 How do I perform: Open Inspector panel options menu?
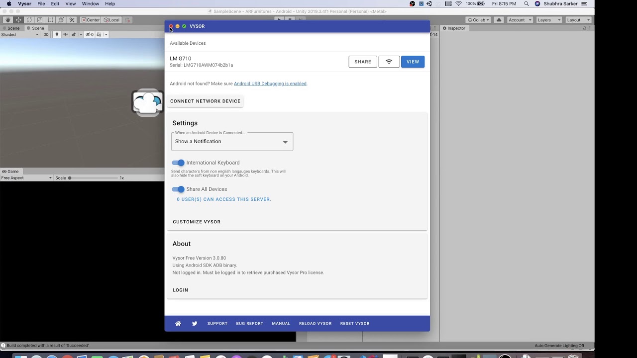(x=590, y=28)
